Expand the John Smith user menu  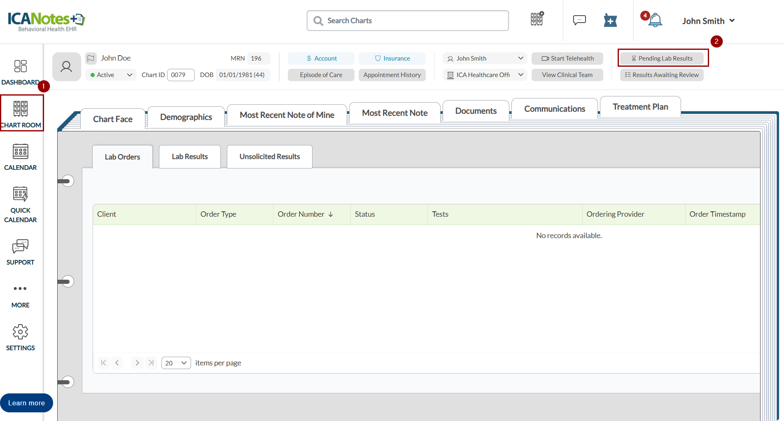pyautogui.click(x=708, y=21)
